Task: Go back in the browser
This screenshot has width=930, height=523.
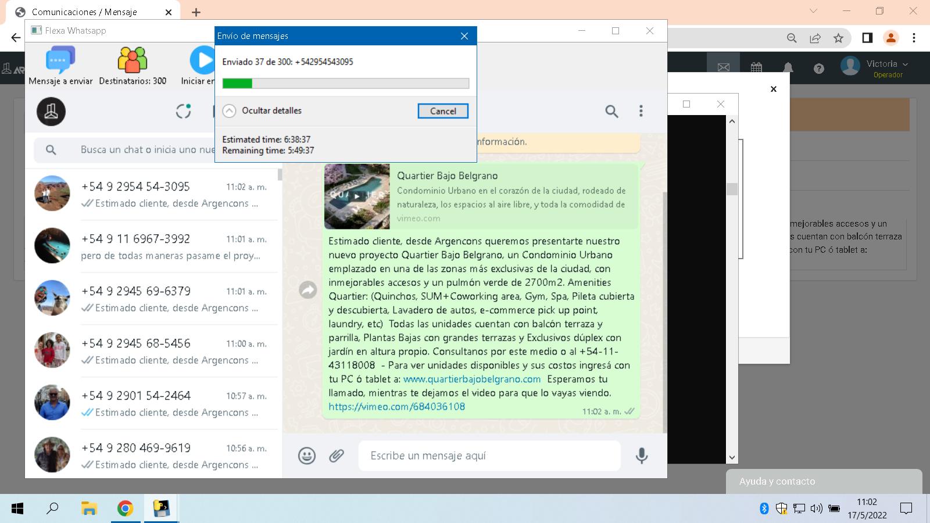Action: tap(16, 38)
